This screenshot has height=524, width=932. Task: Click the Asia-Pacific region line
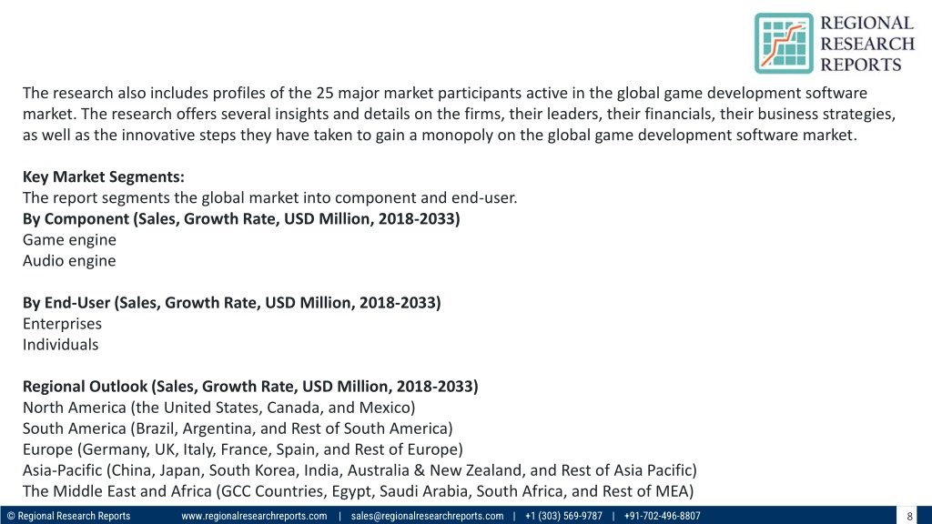pos(360,470)
